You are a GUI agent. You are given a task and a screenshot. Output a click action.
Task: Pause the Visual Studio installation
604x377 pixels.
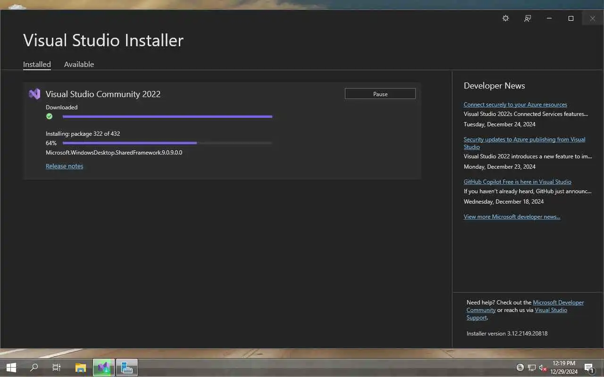coord(380,94)
